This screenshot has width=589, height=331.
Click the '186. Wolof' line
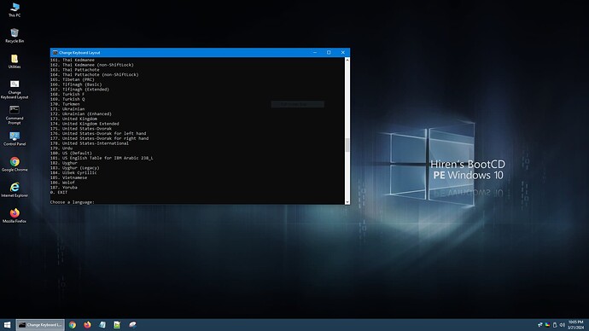point(62,183)
